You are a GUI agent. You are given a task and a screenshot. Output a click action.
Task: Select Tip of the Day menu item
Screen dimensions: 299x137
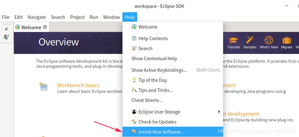pyautogui.click(x=152, y=80)
